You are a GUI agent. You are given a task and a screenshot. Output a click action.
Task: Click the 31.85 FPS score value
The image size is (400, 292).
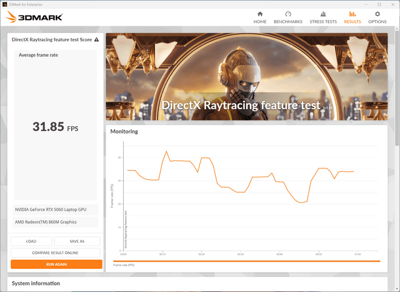(x=56, y=127)
